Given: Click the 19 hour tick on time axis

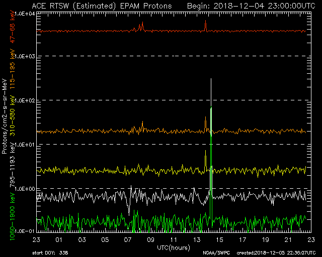Looking at the screenshot, I should point(265,240).
